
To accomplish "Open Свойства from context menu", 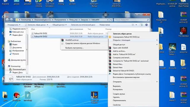I will click(x=117, y=105).
